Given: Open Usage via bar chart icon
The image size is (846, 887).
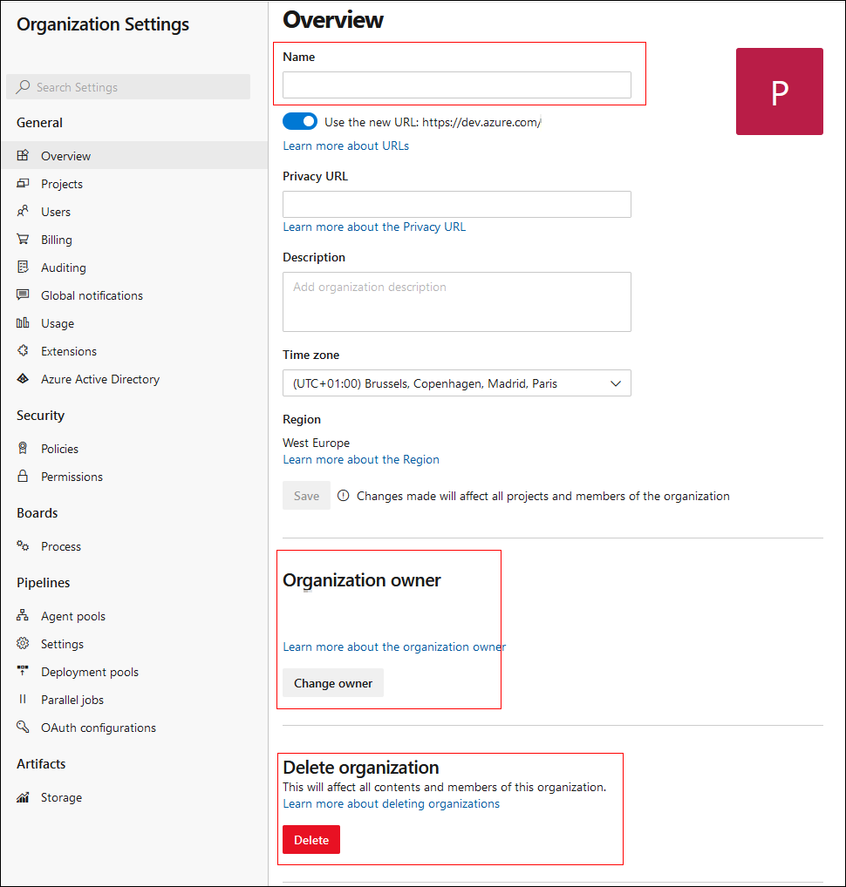Looking at the screenshot, I should [23, 322].
